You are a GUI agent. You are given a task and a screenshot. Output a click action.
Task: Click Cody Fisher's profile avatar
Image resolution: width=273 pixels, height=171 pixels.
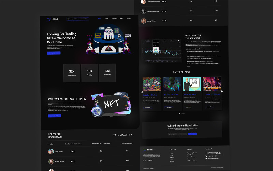point(51,152)
